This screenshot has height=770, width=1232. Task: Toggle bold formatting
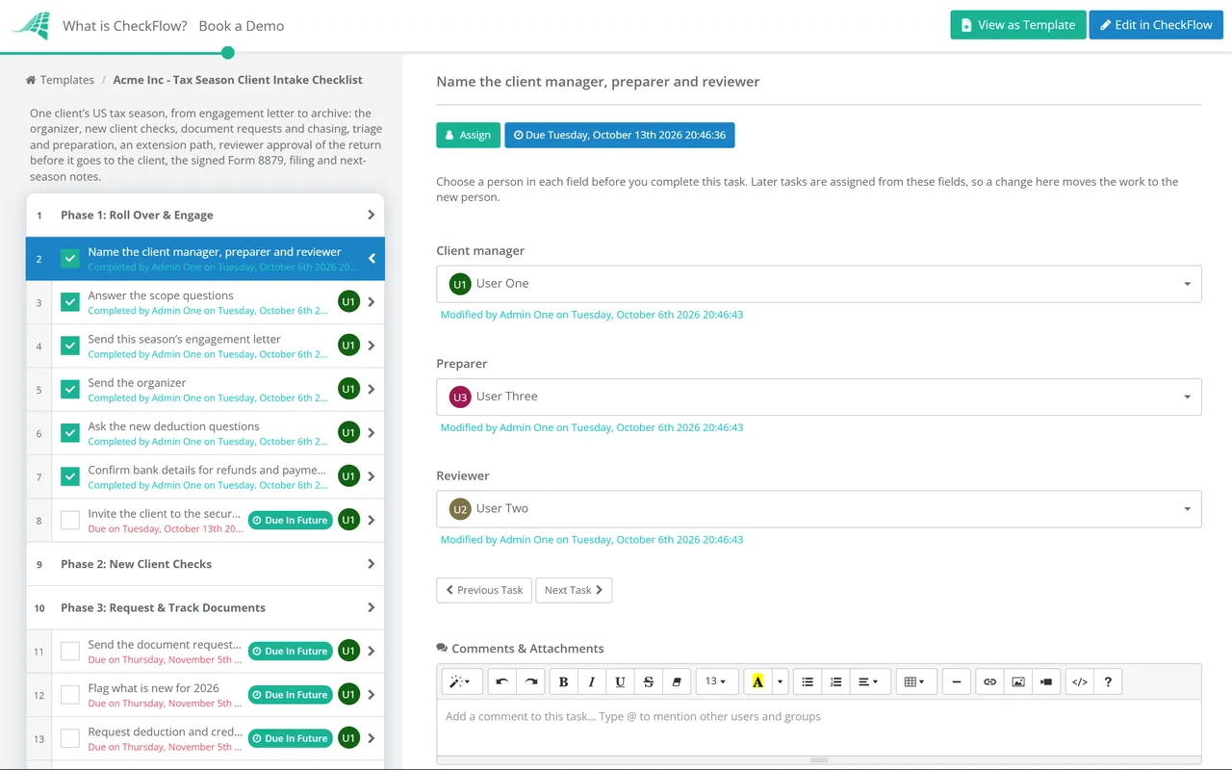[x=564, y=681]
